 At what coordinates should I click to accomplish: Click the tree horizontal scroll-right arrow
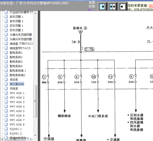(31, 140)
